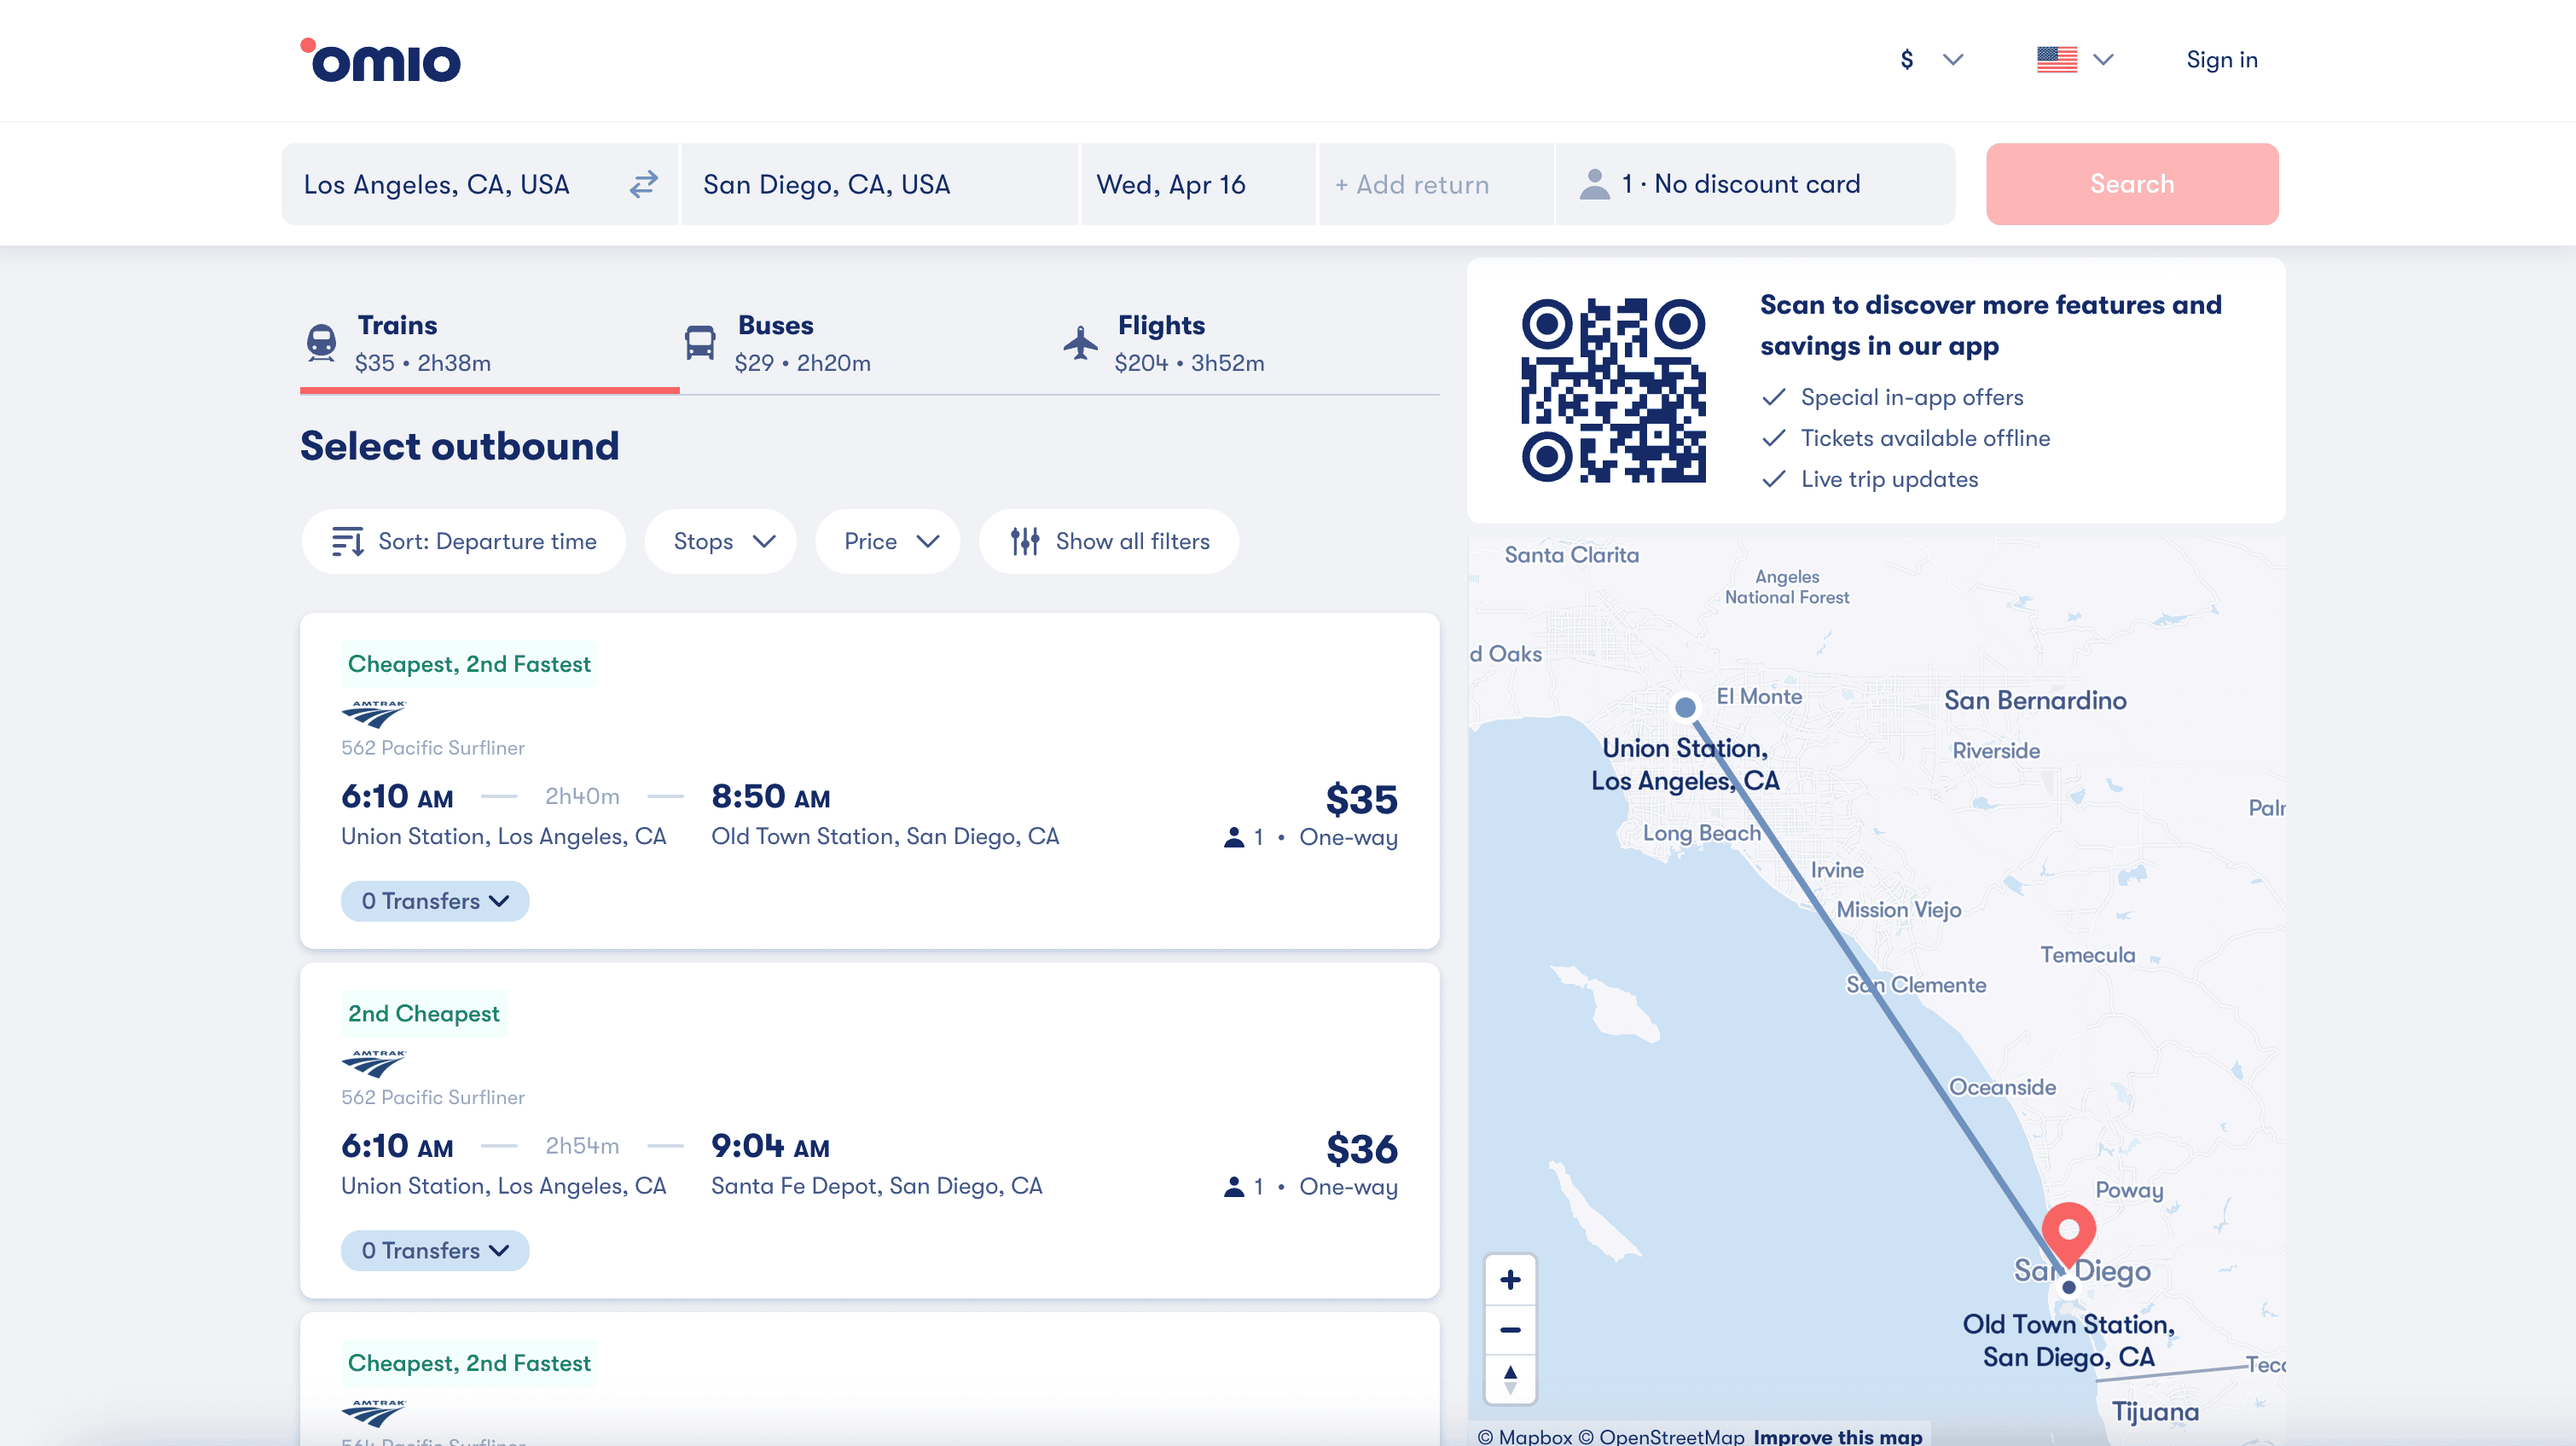Expand the language chevron next to flag
2576x1446 pixels.
[2103, 60]
